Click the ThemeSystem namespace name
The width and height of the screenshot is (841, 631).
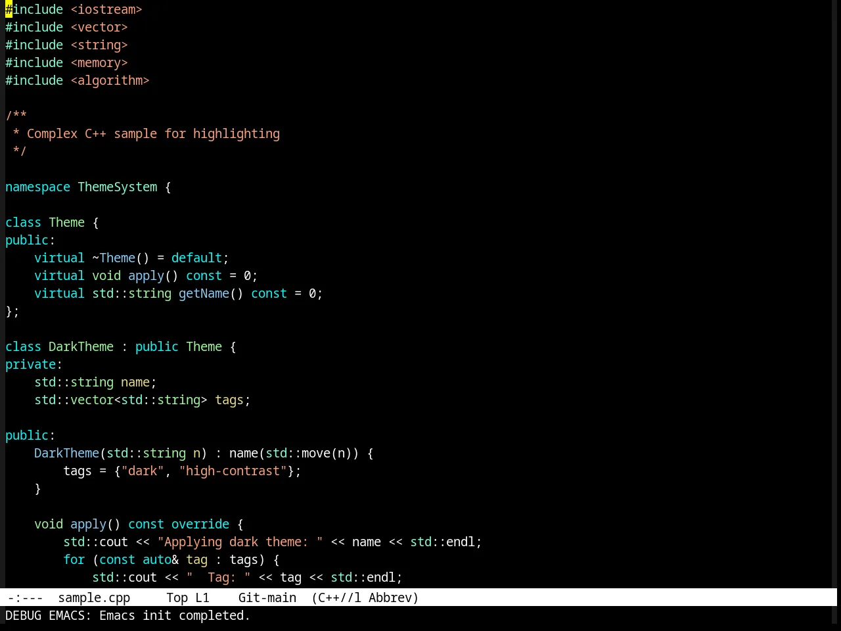pos(118,187)
